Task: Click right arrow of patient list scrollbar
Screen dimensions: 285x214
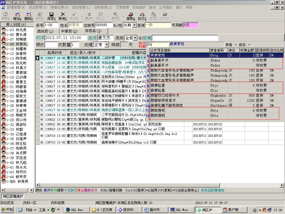Action: pos(31,190)
